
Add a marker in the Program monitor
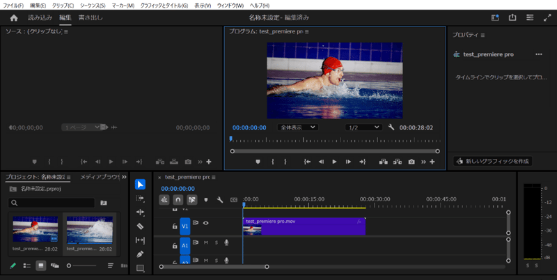tap(258, 162)
